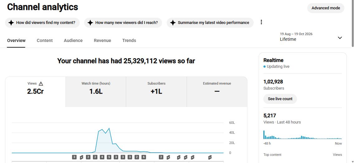This screenshot has height=163, width=354.
Task: Click the chart marker badge showing 5
Action: 109,157
